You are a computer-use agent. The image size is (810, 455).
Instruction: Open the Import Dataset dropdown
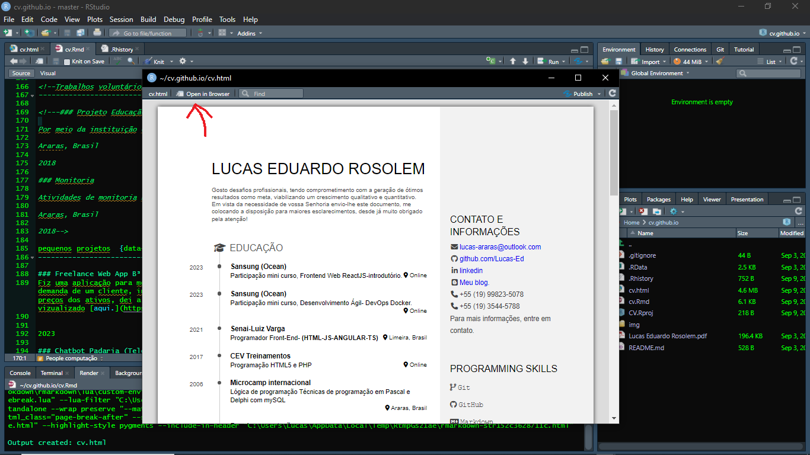pos(649,62)
